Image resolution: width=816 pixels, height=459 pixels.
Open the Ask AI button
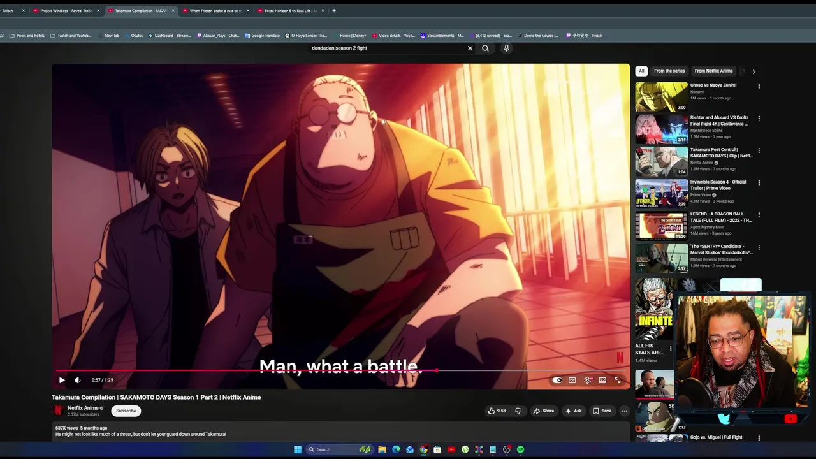pos(573,411)
